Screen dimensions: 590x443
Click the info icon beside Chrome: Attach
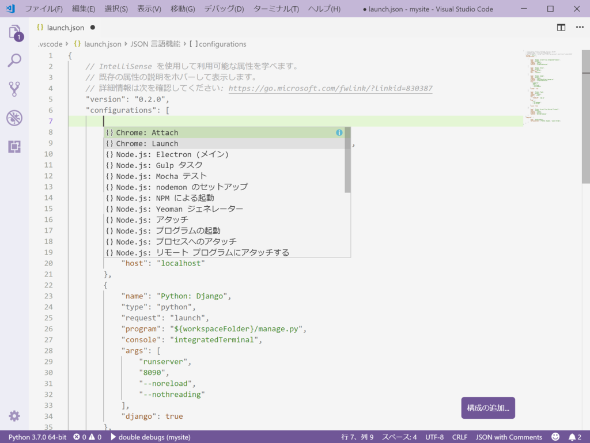[x=339, y=132]
